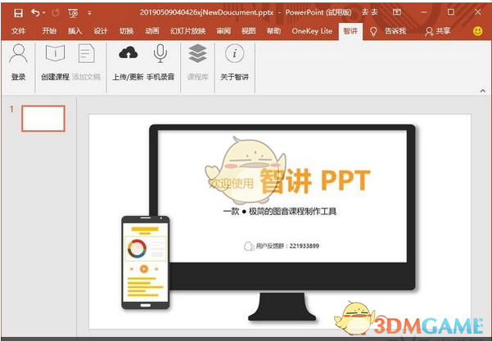Image resolution: width=492 pixels, height=341 pixels.
Task: Click the 用户反馈群：221933899 text
Action: pyautogui.click(x=287, y=246)
